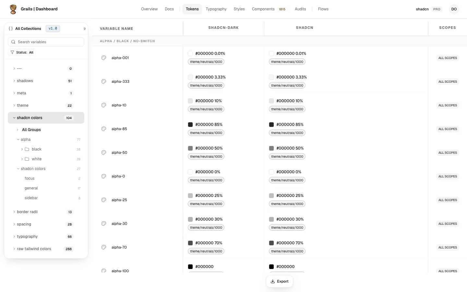Click the curly braces All Collections icon

tap(11, 29)
